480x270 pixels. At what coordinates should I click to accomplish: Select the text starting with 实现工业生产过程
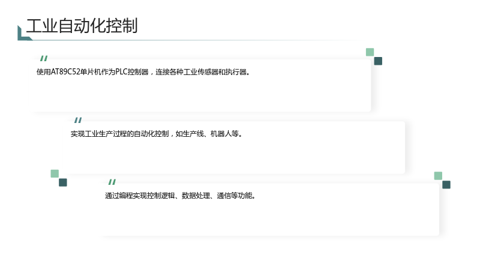click(x=157, y=134)
